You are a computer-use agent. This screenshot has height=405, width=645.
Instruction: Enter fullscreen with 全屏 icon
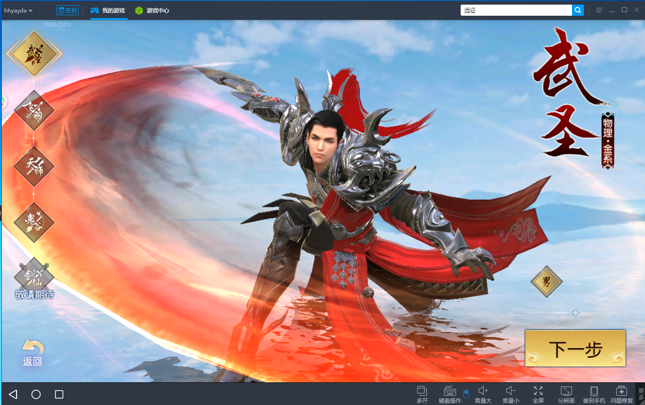click(538, 394)
